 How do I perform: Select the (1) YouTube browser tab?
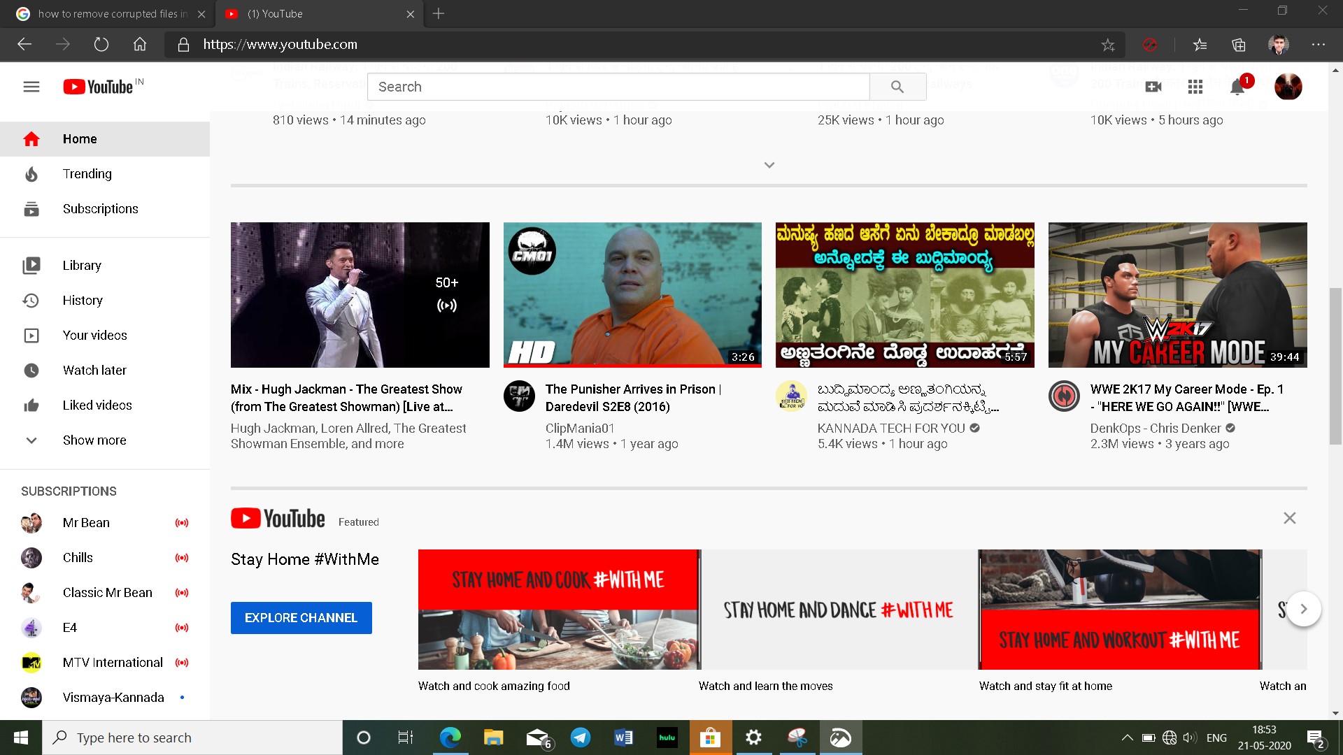pos(320,14)
